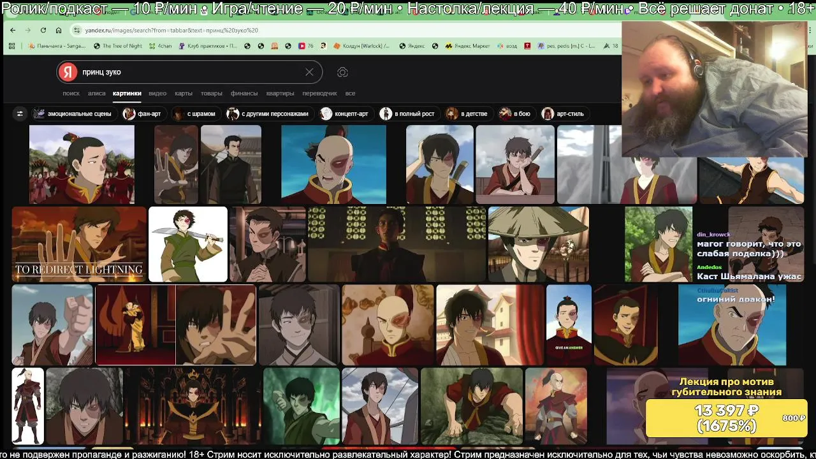Open the bookmark labeled 76

tap(307, 46)
